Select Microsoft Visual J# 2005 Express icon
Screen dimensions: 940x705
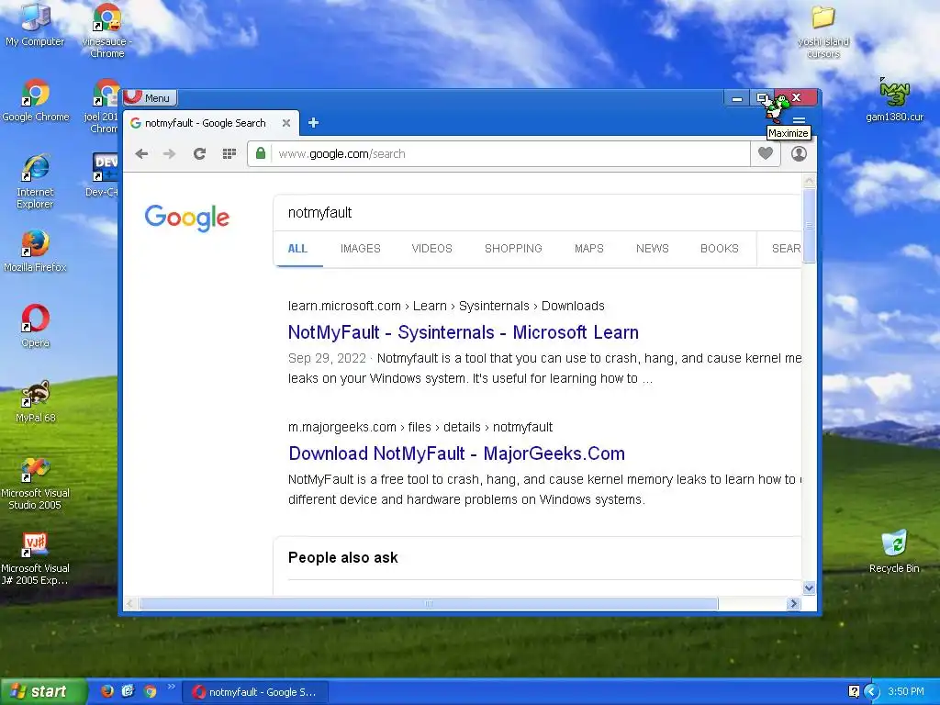35,558
